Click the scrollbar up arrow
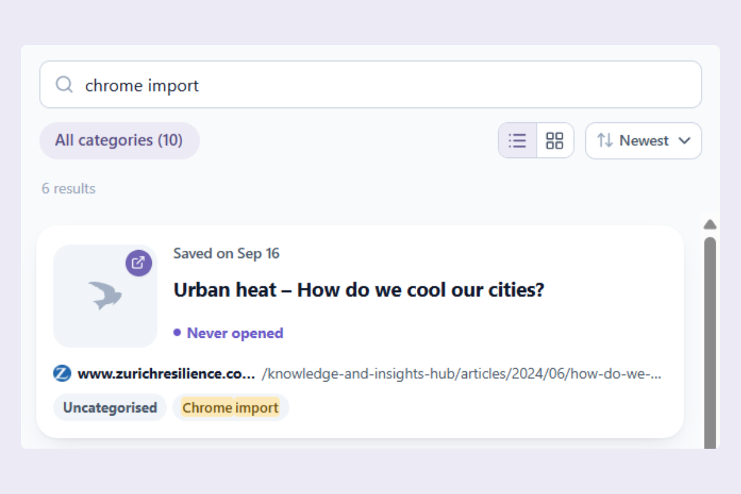Viewport: 741px width, 494px height. pyautogui.click(x=710, y=224)
